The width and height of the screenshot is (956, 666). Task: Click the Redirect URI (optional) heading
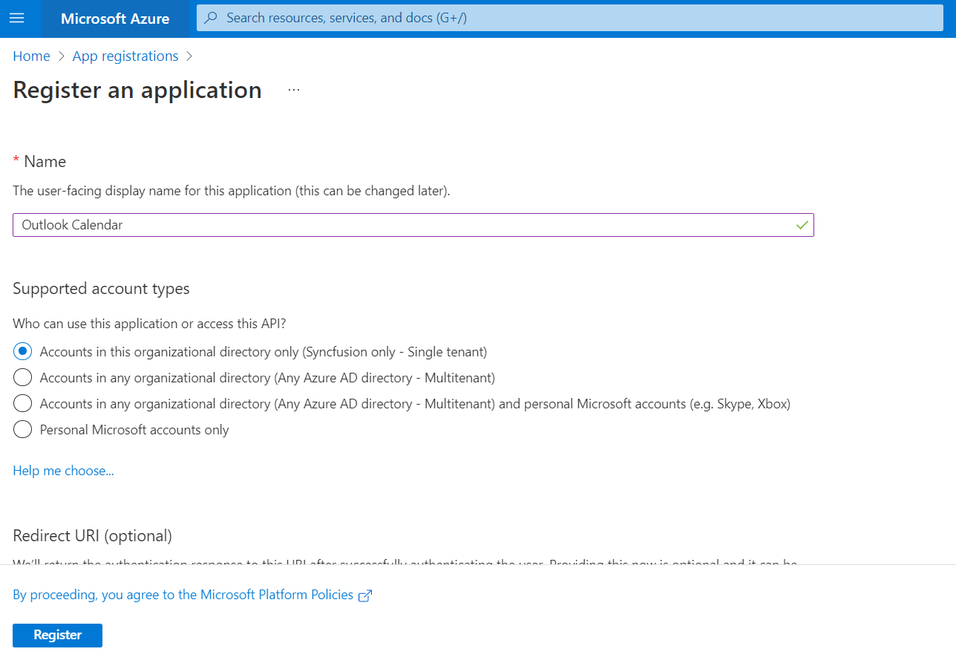click(x=92, y=535)
